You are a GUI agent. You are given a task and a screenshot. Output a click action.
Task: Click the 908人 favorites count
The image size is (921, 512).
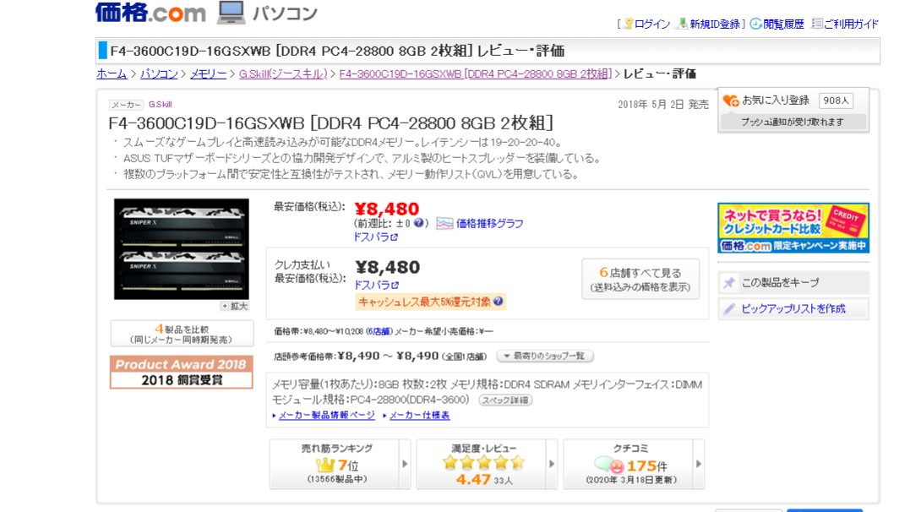tap(836, 101)
